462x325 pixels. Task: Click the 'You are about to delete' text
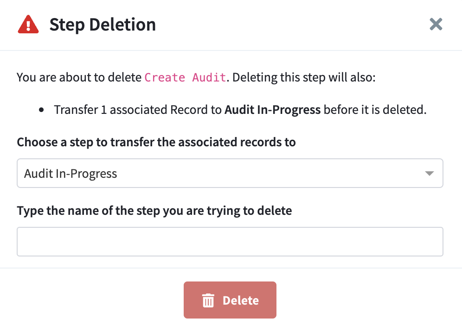[79, 77]
